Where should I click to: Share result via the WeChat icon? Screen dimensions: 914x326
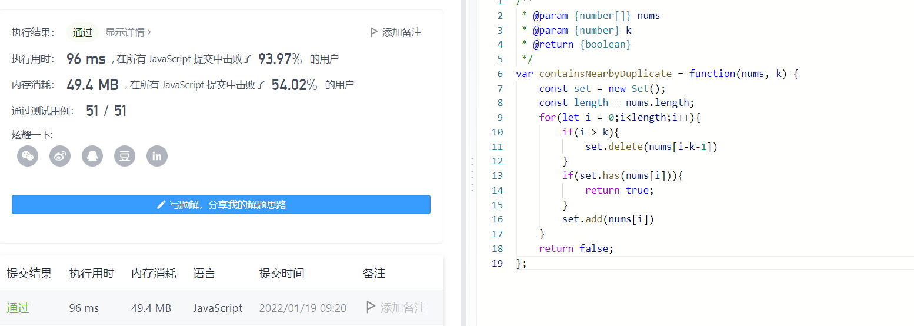(x=28, y=156)
